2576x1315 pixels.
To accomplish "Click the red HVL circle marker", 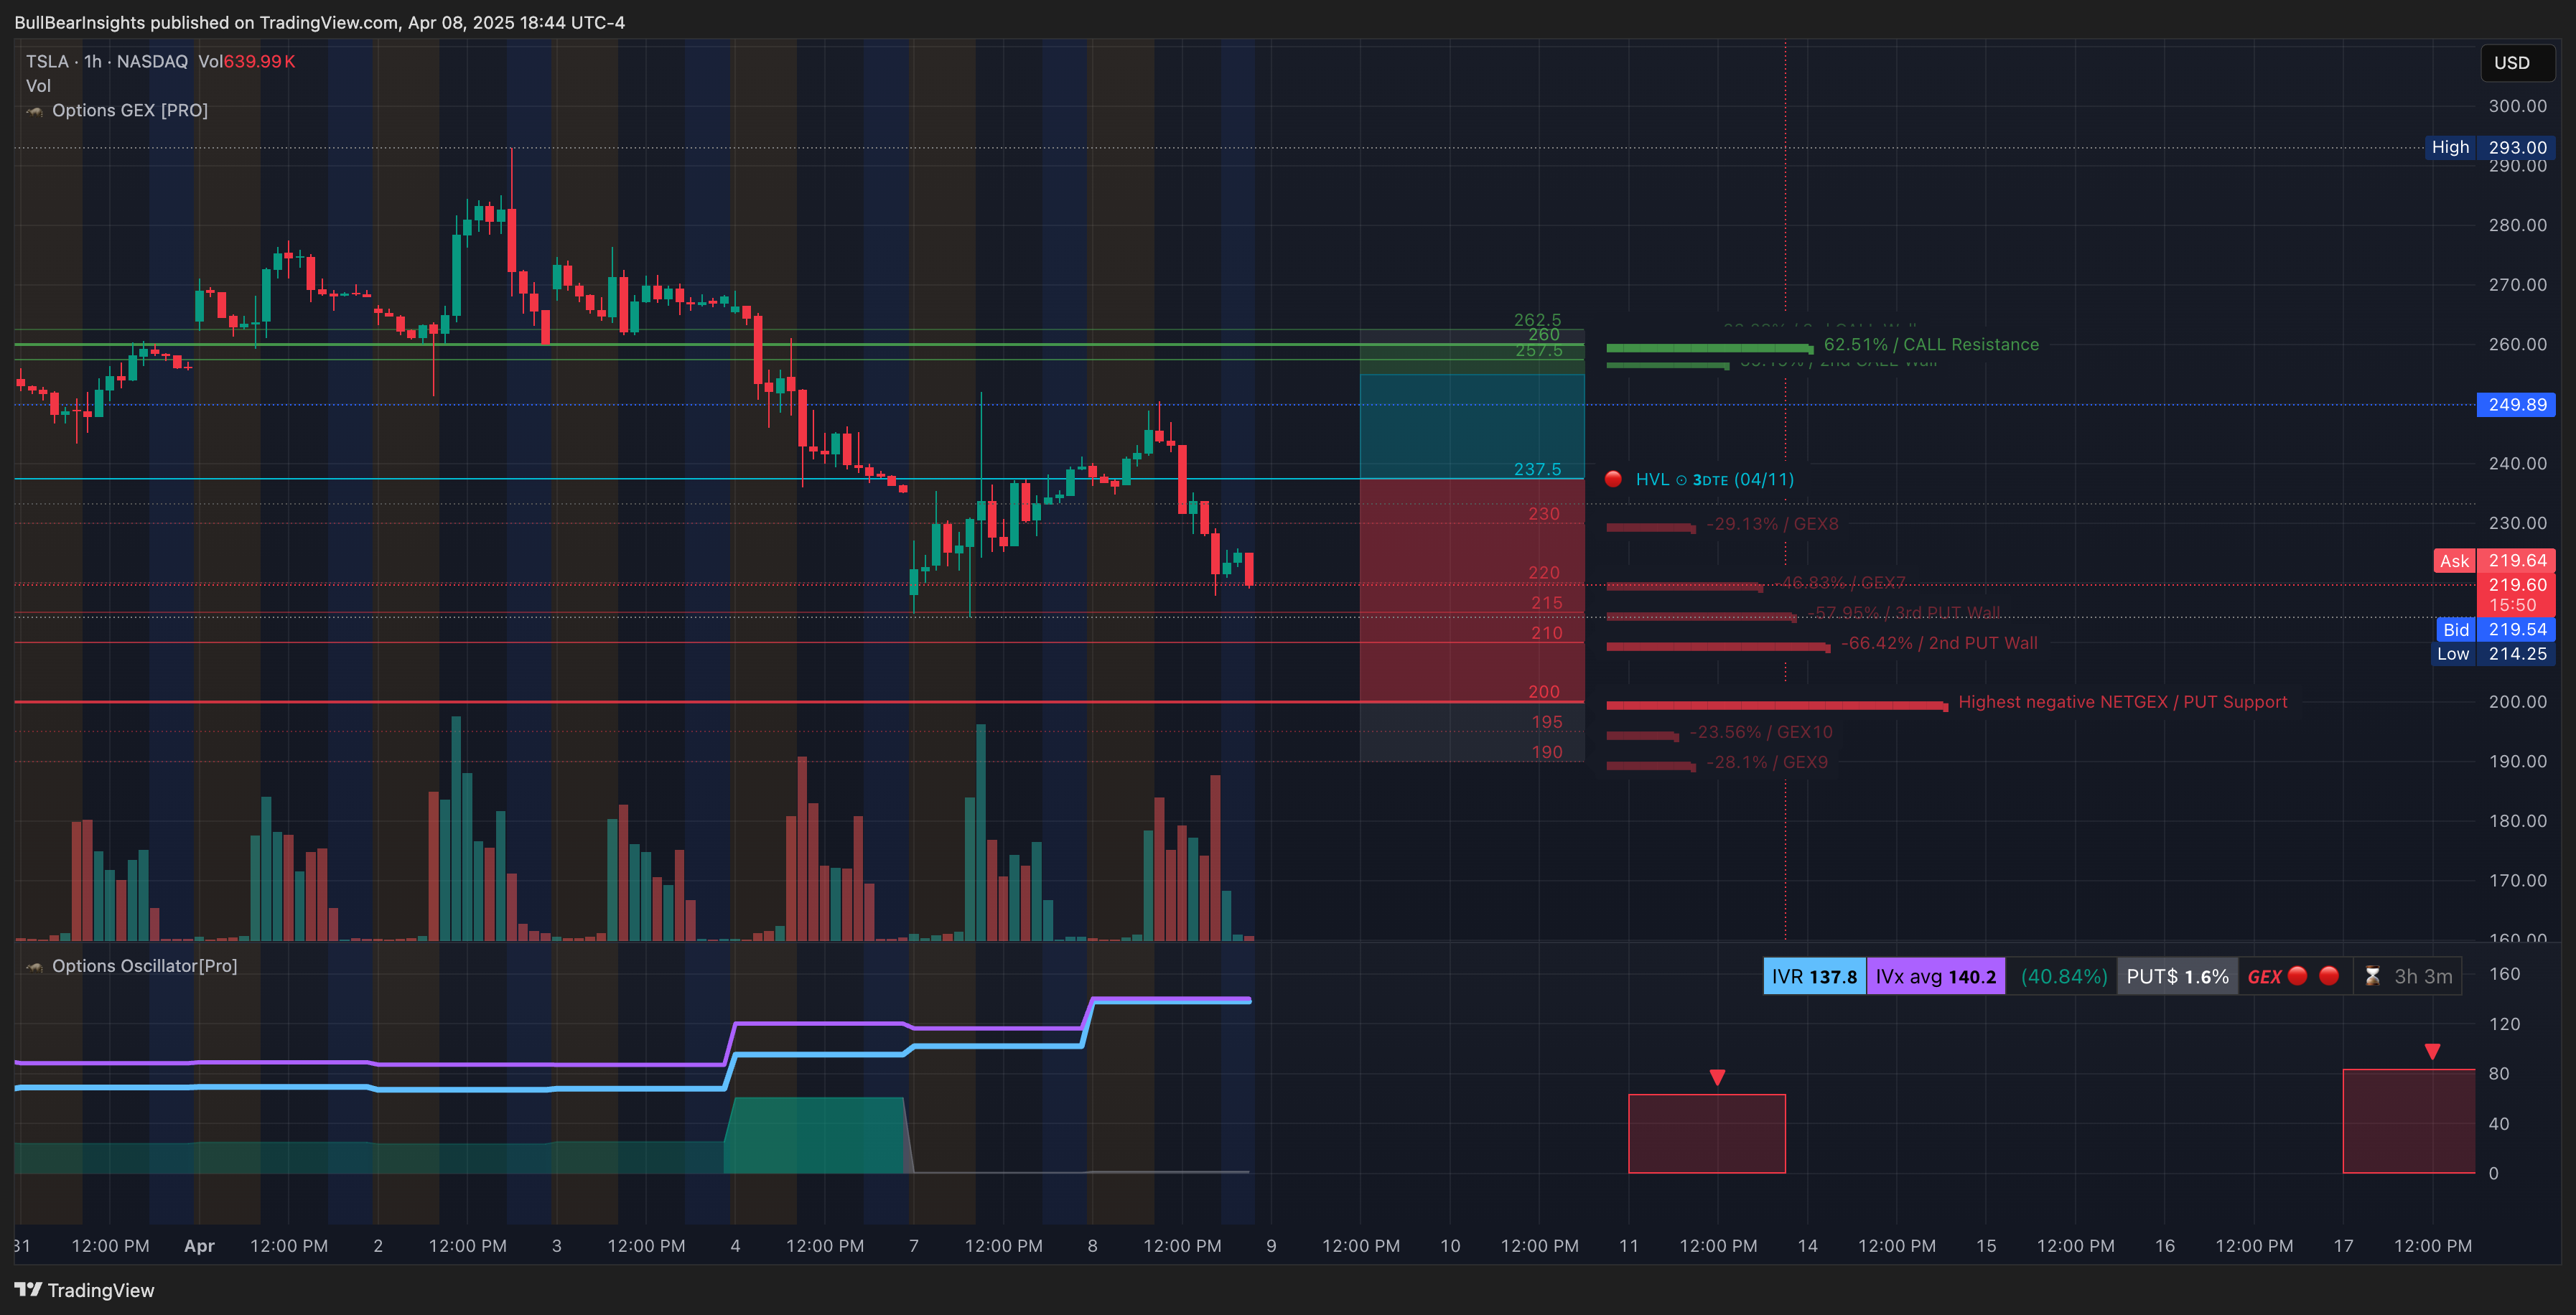I will click(1612, 479).
